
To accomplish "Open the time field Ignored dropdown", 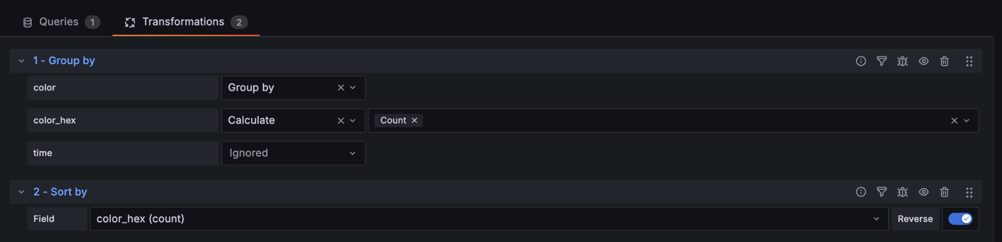I will 293,153.
